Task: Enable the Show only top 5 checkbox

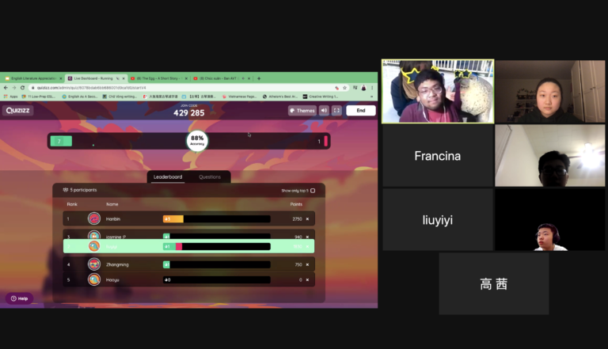Action: point(313,191)
